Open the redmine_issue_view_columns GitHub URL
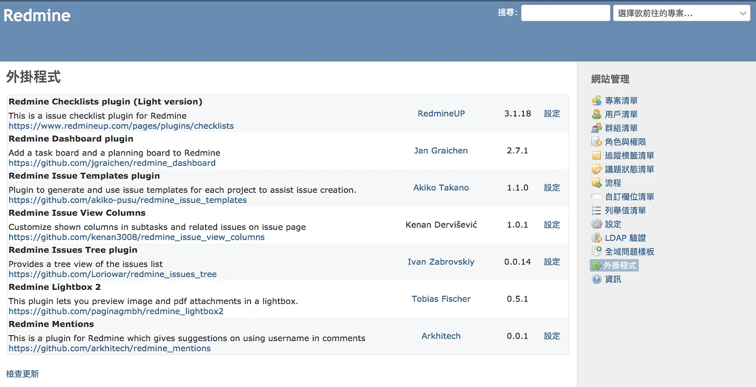Screen dimensions: 756x387 (x=137, y=237)
